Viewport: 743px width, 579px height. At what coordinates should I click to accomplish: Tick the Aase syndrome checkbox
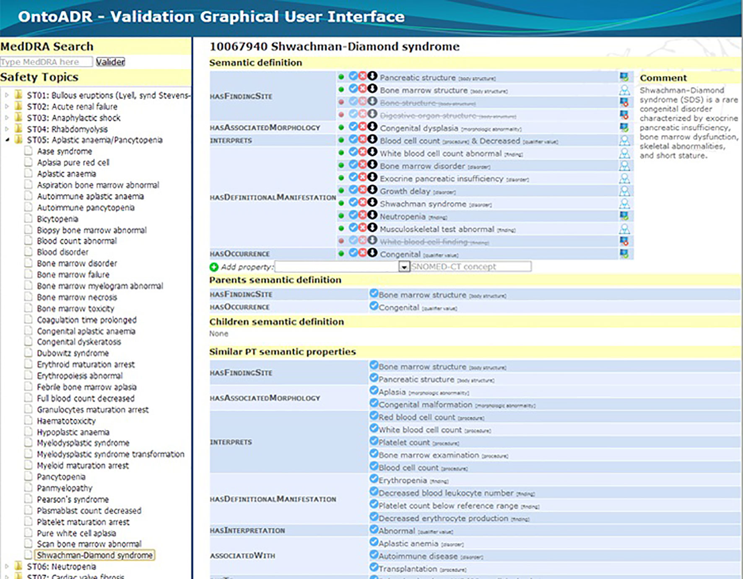[29, 151]
